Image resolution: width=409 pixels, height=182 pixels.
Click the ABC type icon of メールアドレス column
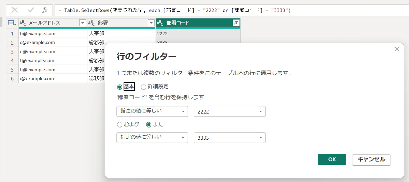(23, 23)
